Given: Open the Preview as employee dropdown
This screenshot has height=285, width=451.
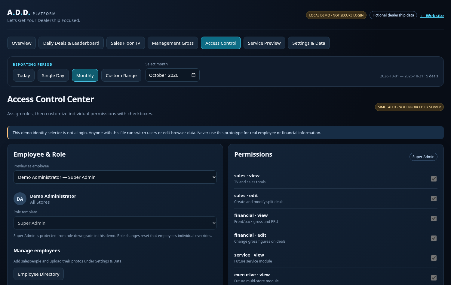Looking at the screenshot, I should pyautogui.click(x=115, y=177).
